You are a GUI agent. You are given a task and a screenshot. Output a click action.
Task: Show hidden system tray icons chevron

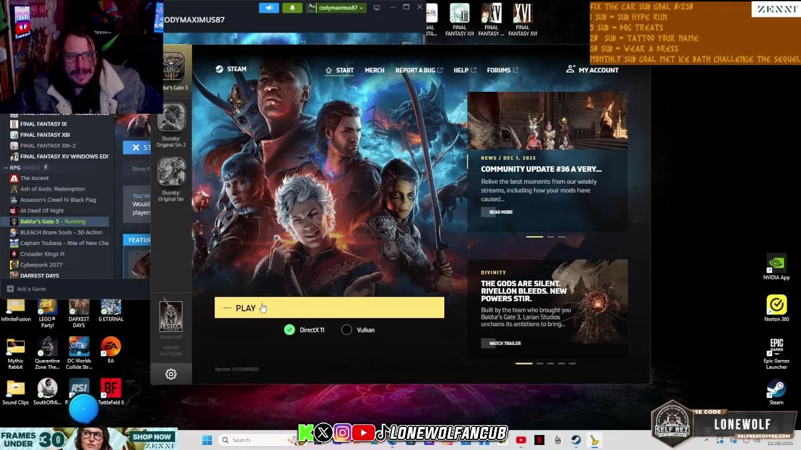[707, 440]
